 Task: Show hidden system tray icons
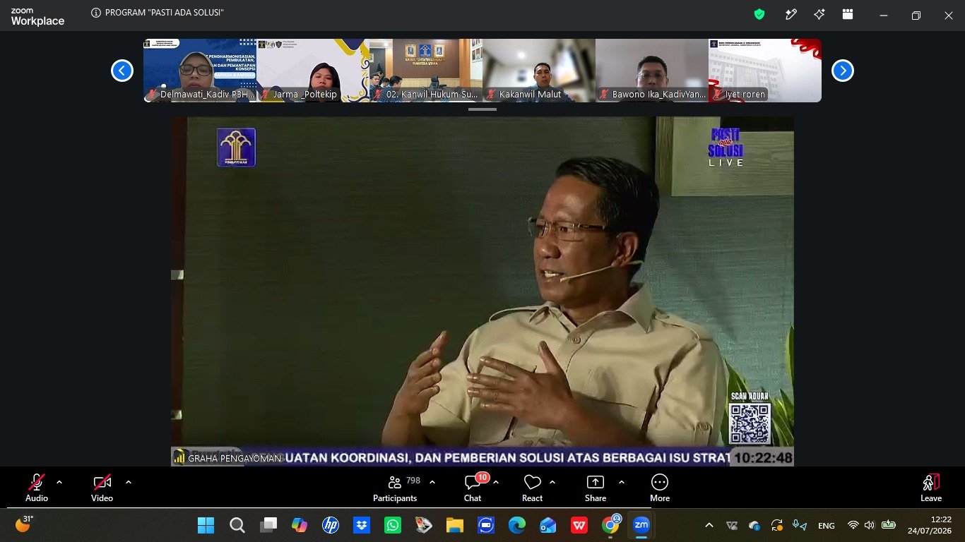coord(710,525)
